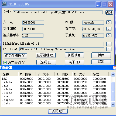Screen dimensions: 116x116
Task: Select the .idata section row
Action: (56, 82)
